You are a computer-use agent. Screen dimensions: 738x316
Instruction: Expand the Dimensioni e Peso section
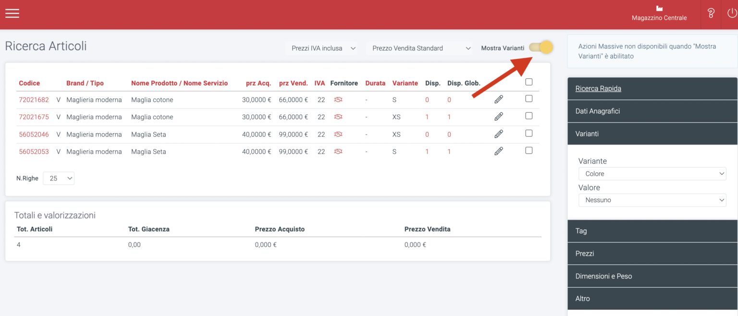click(652, 276)
